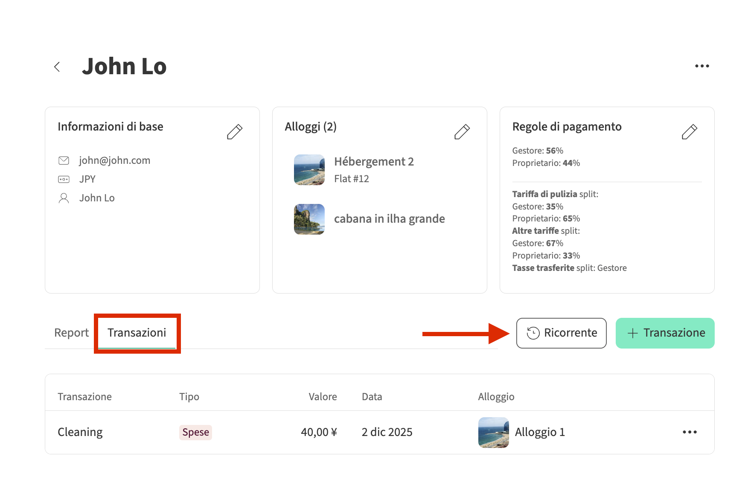Screen dimensions: 745x500
Task: Edit Informazioni di base with pencil icon
Action: point(234,132)
